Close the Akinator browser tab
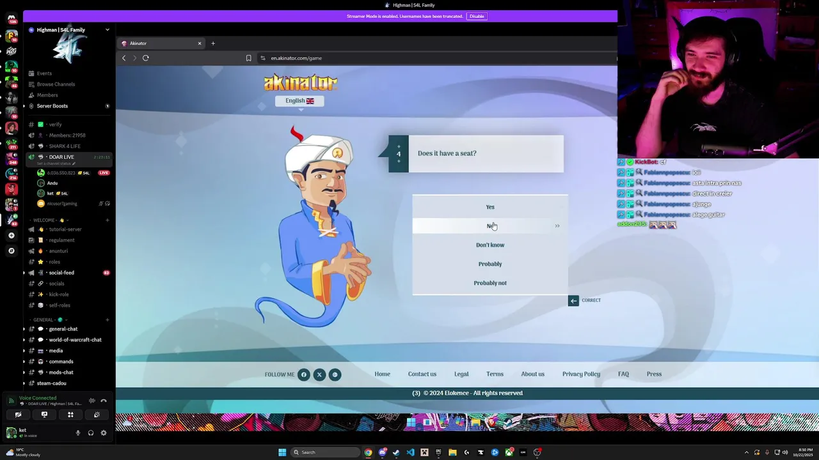This screenshot has width=819, height=460. click(x=200, y=43)
